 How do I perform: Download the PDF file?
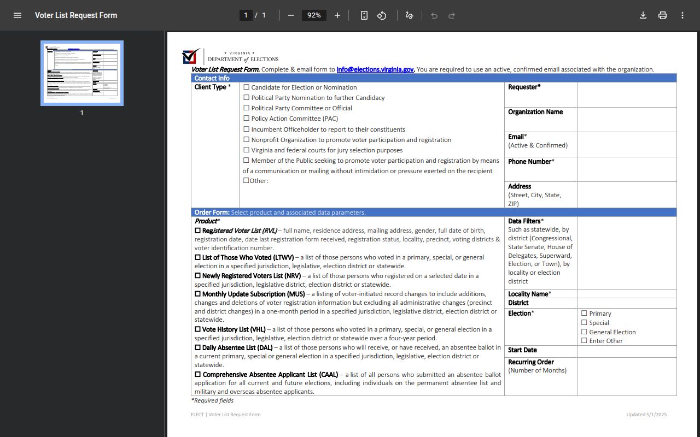coord(643,15)
